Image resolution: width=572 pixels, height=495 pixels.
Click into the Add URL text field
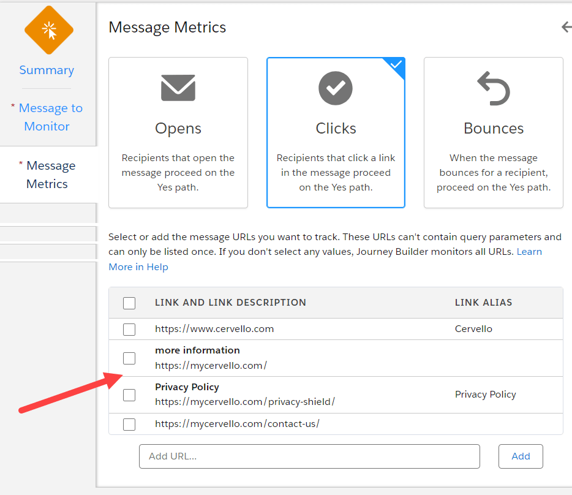click(309, 456)
